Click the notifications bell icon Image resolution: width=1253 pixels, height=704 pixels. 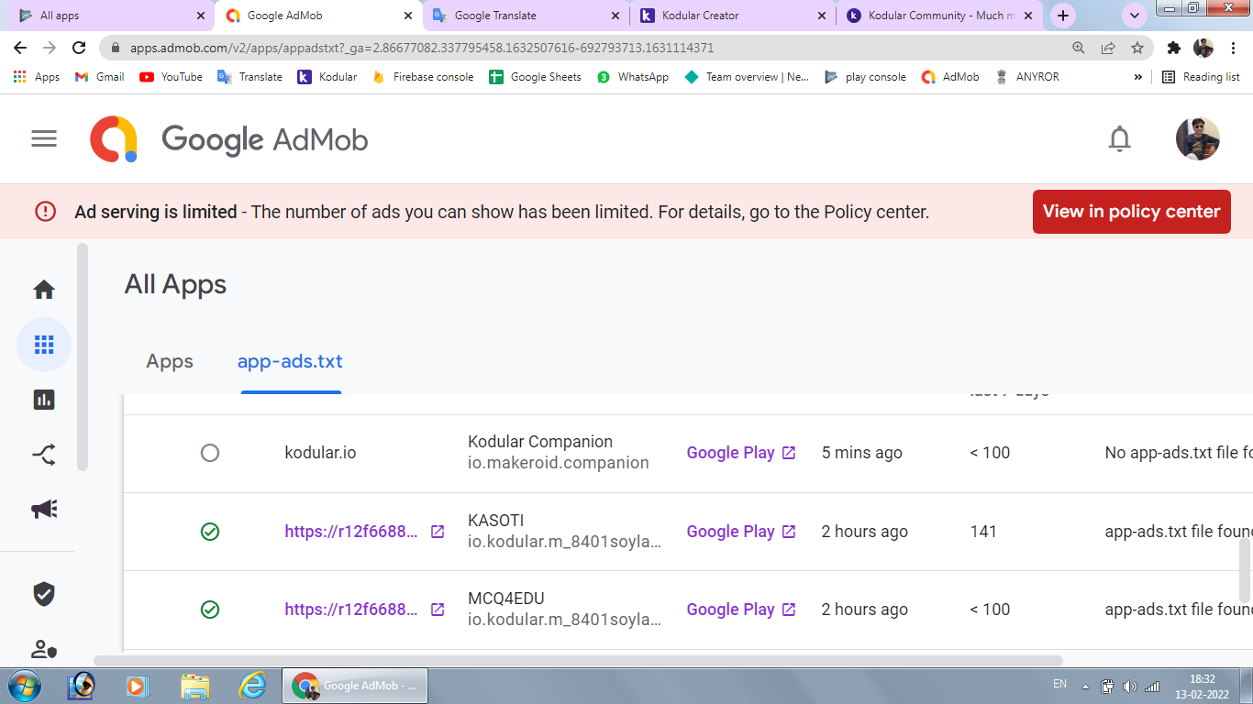click(1119, 138)
